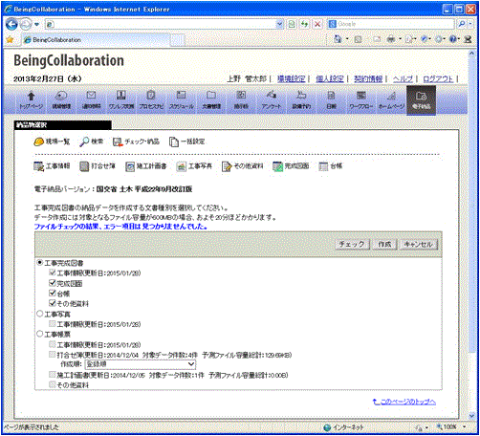Click the 作成 button

(384, 245)
